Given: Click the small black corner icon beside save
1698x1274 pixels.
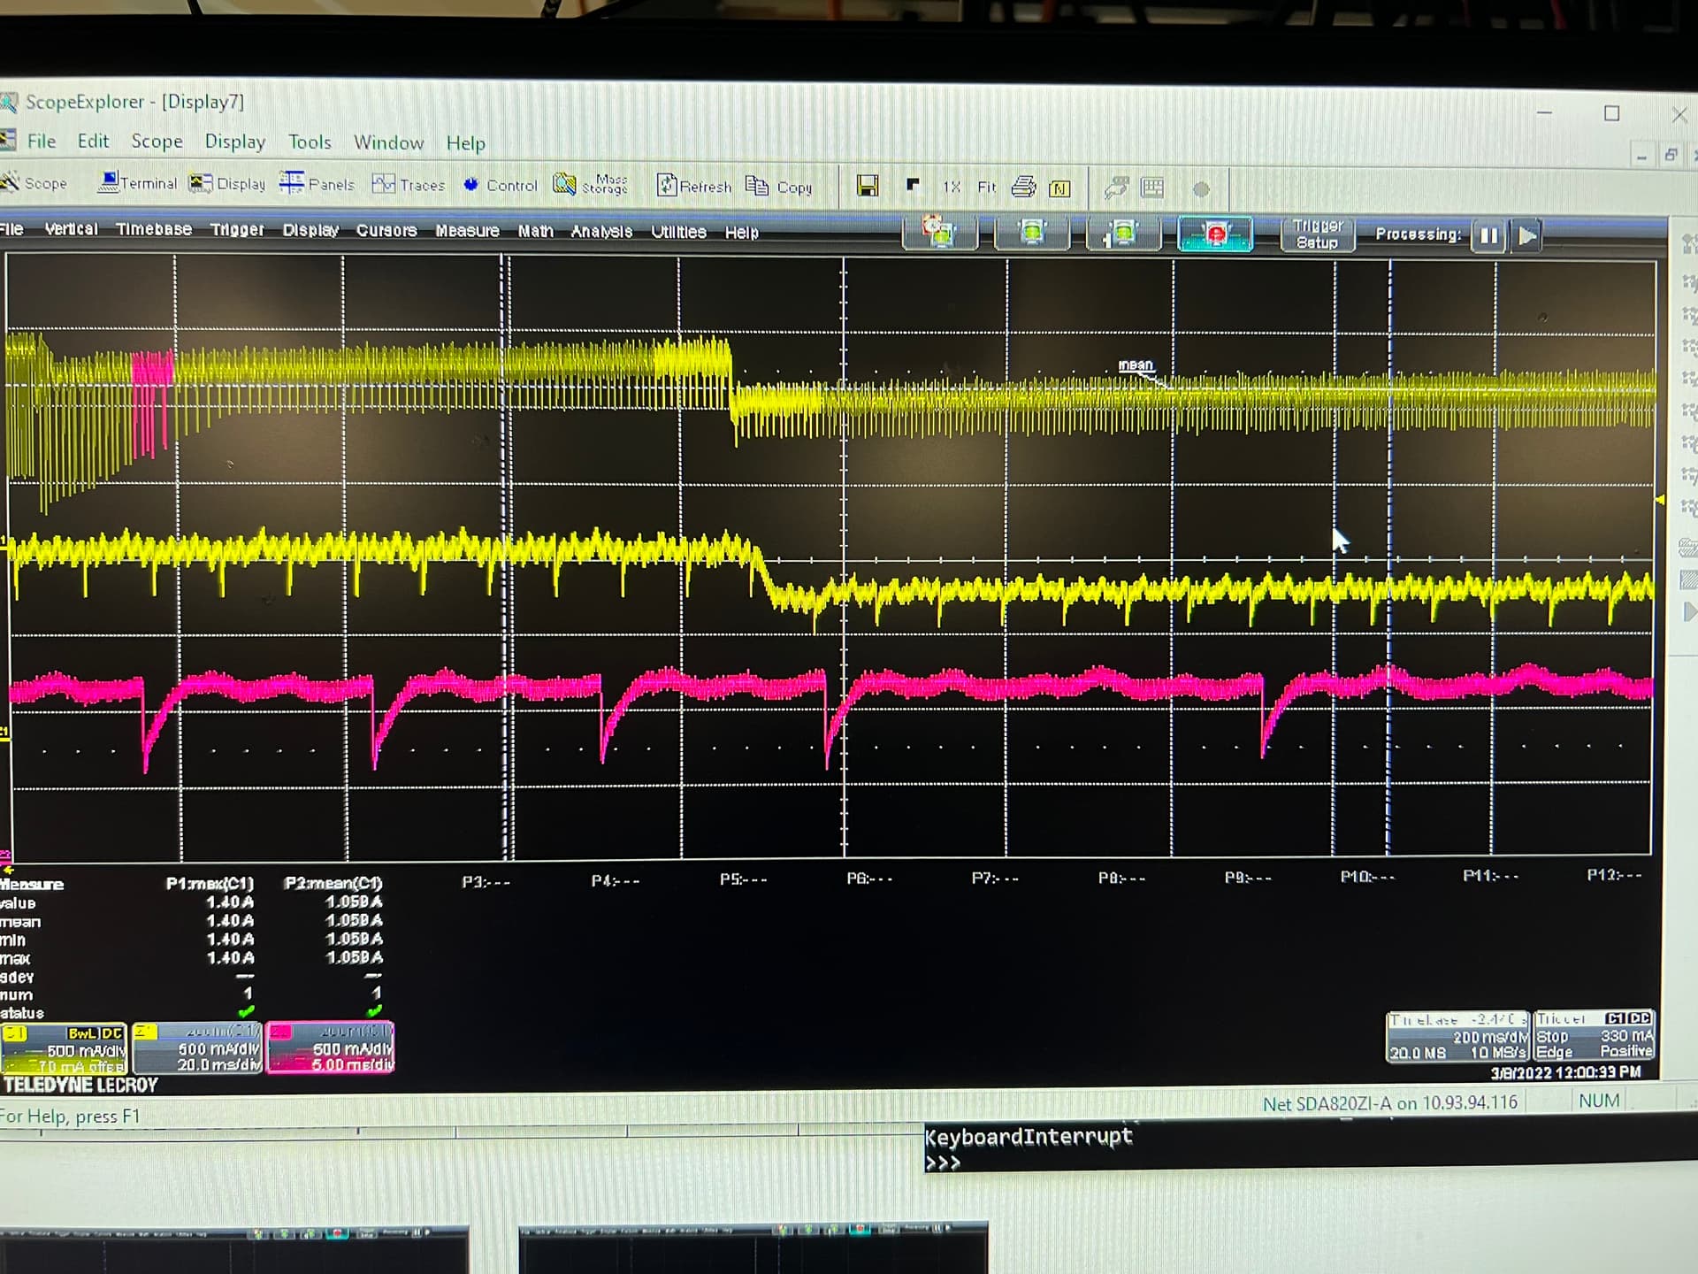Looking at the screenshot, I should tap(913, 185).
